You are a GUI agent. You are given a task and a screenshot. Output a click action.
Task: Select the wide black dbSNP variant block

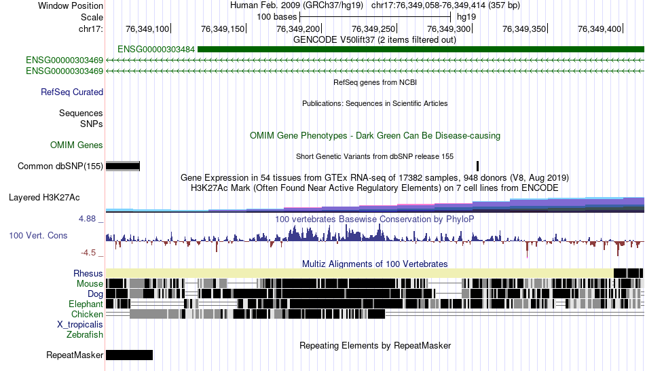pyautogui.click(x=123, y=166)
